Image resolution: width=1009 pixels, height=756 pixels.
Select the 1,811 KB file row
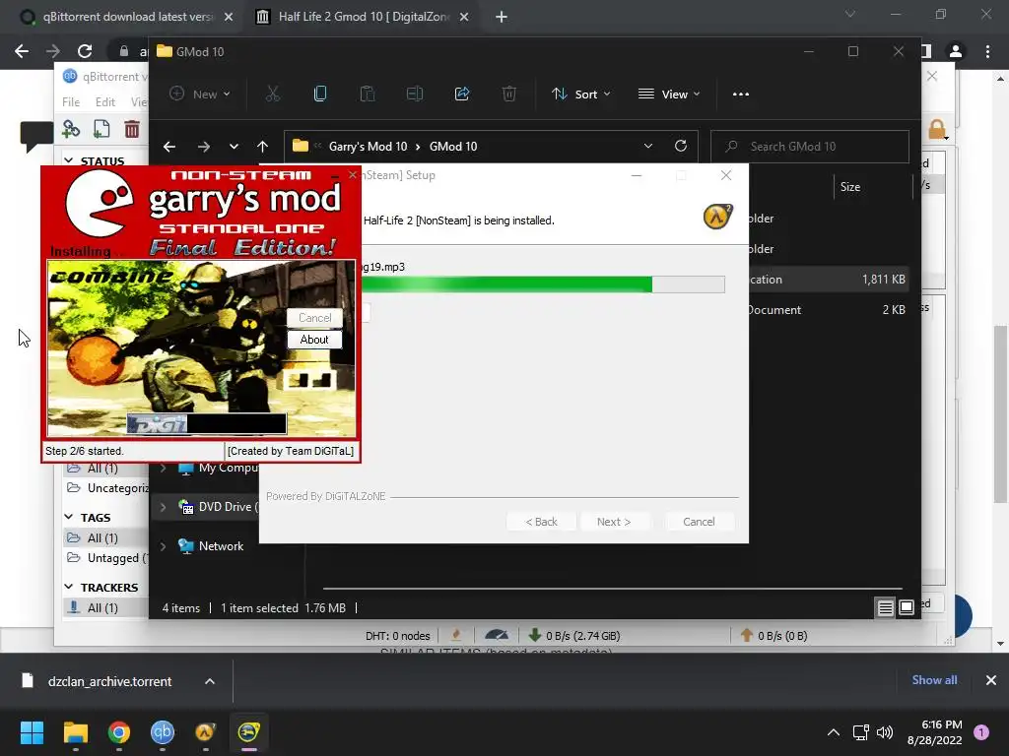828,280
